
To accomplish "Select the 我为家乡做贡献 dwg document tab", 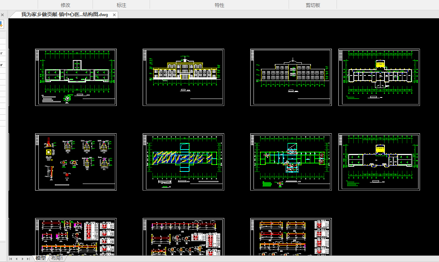I will [x=65, y=15].
